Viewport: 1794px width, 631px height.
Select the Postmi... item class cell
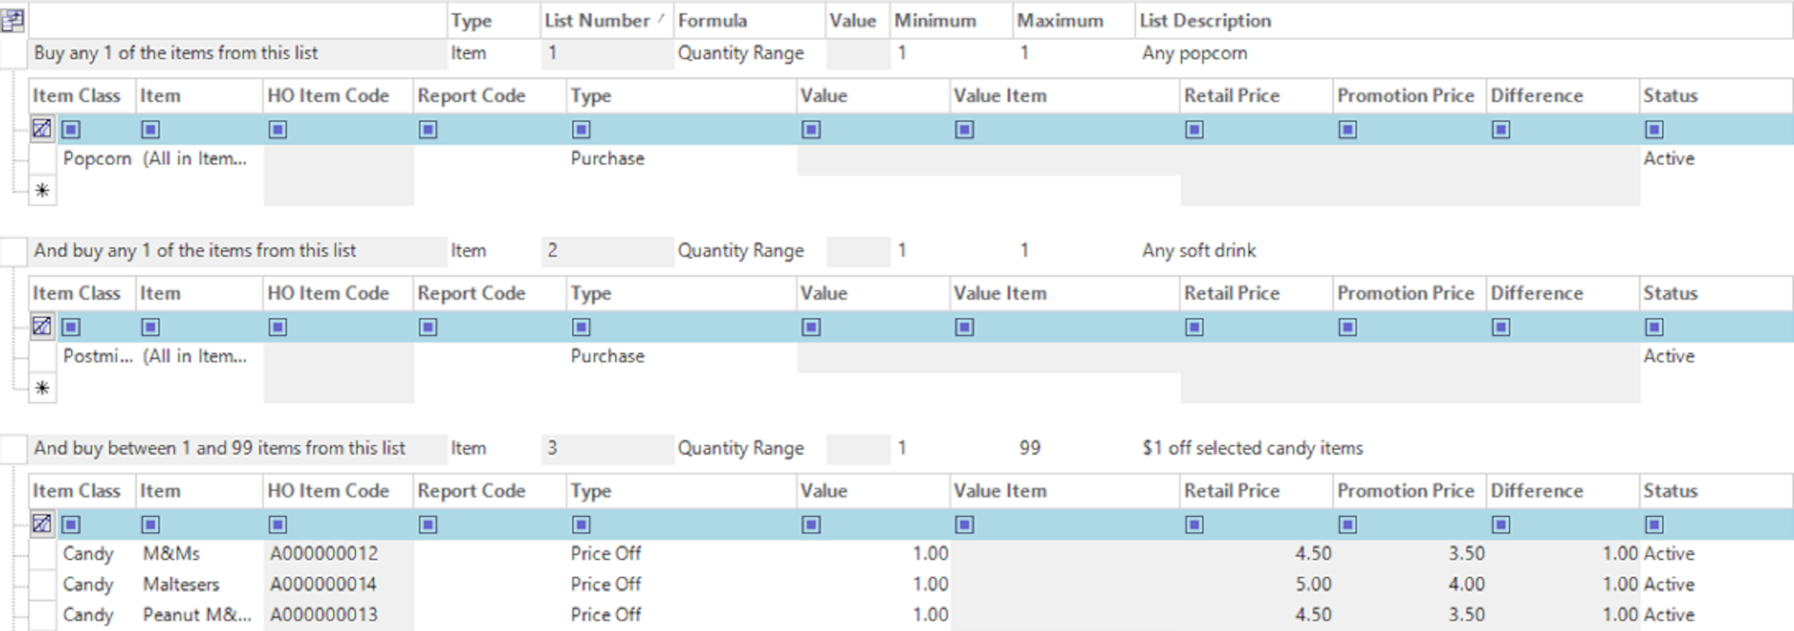97,356
